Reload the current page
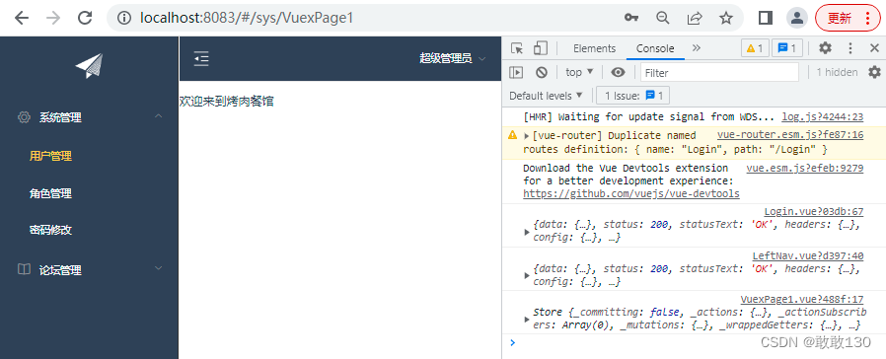This screenshot has height=359, width=886. pyautogui.click(x=85, y=18)
